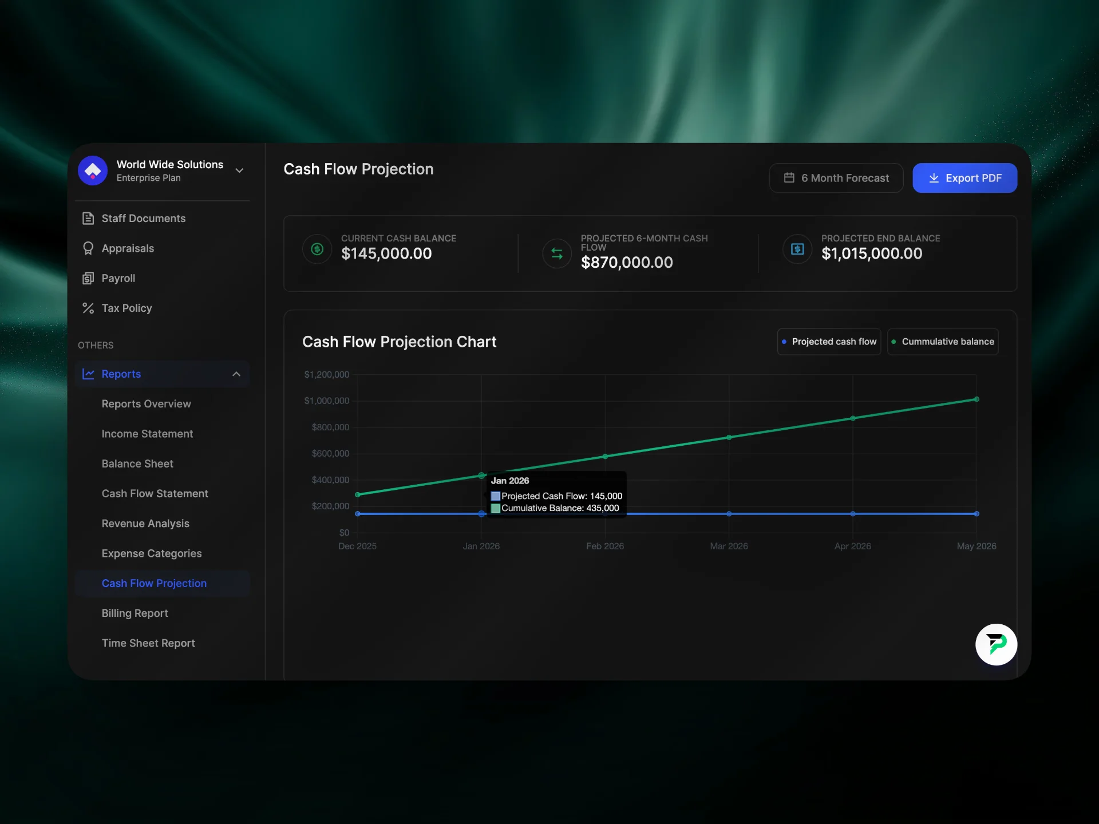
Task: Open the Time Sheet Report link
Action: point(148,643)
